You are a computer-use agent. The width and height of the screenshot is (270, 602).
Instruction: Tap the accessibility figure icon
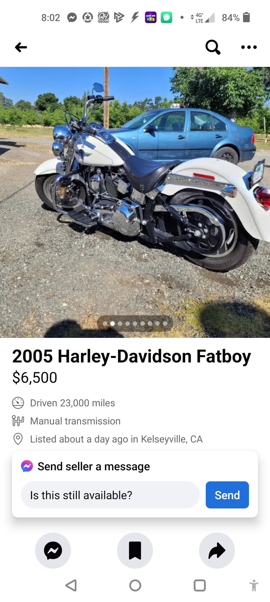(x=254, y=585)
